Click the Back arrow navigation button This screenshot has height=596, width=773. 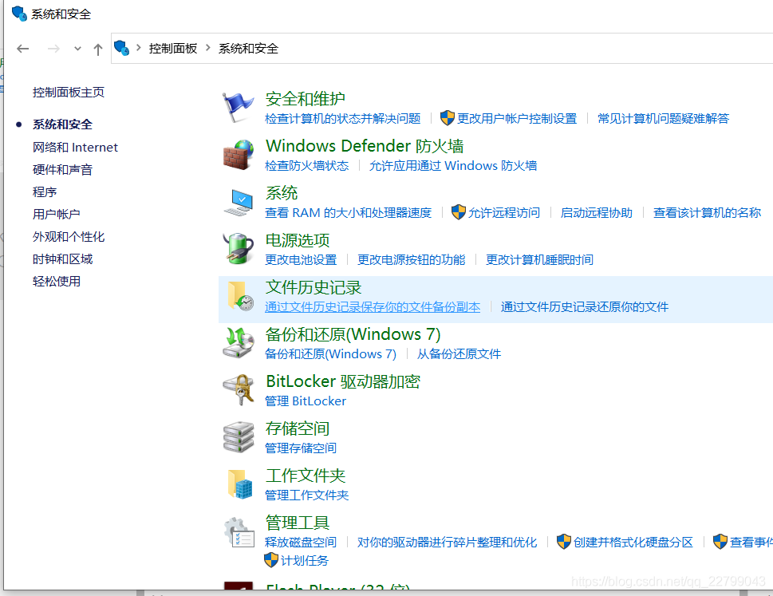(22, 49)
